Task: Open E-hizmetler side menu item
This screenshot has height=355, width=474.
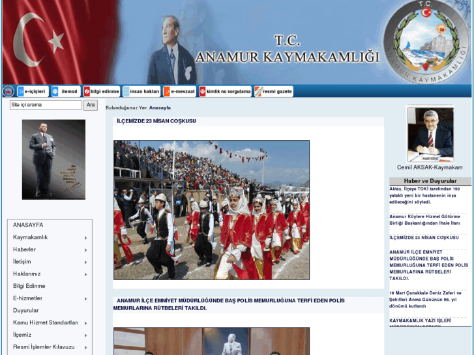Action: [x=27, y=298]
